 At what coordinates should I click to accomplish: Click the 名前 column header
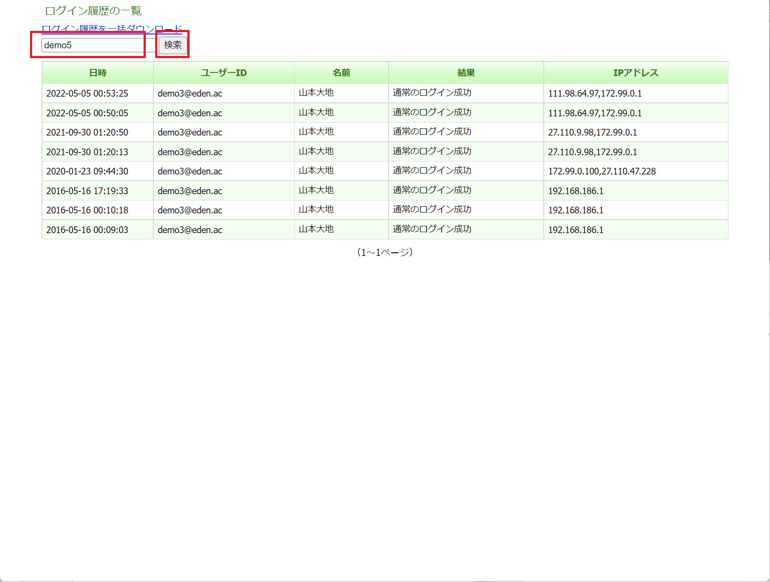[x=341, y=72]
